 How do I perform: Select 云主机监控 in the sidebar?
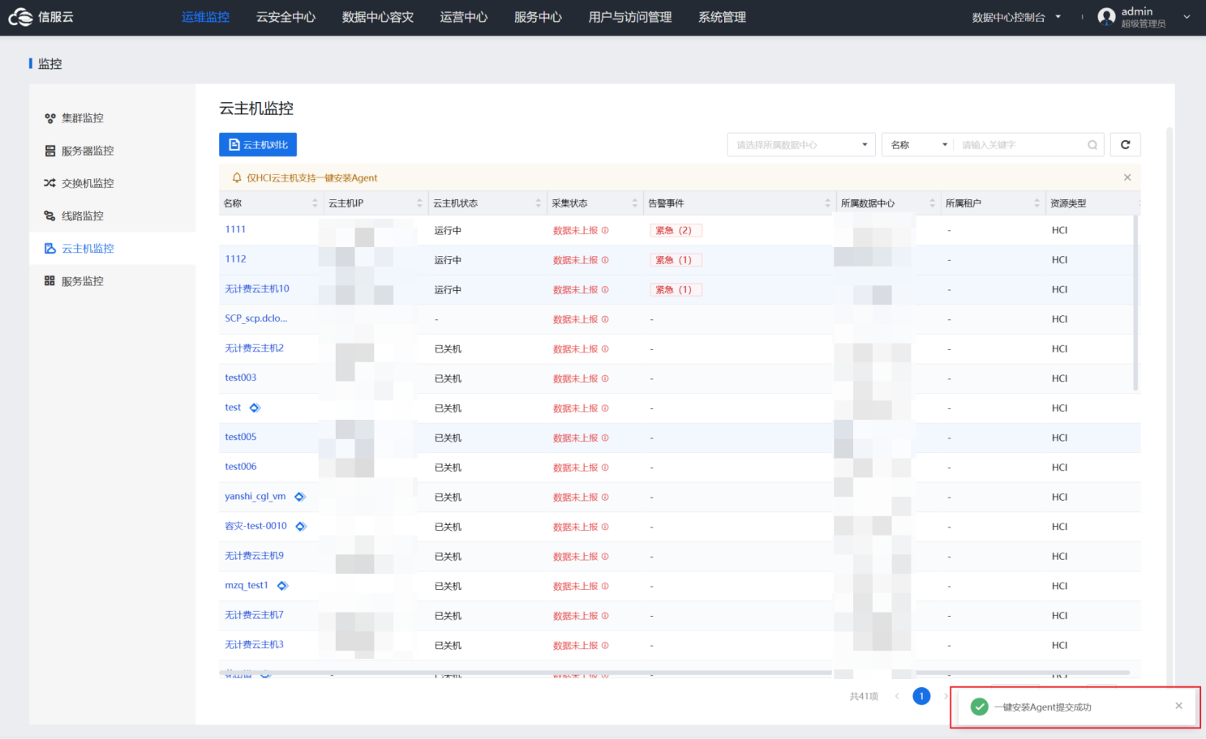(x=112, y=248)
